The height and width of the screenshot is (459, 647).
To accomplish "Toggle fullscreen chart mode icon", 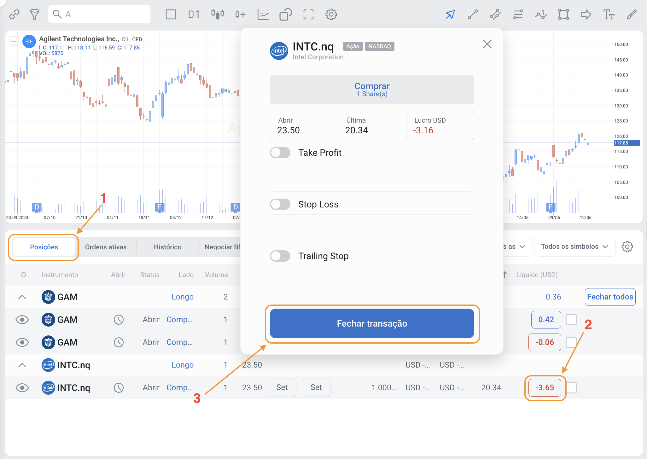I will pos(308,15).
